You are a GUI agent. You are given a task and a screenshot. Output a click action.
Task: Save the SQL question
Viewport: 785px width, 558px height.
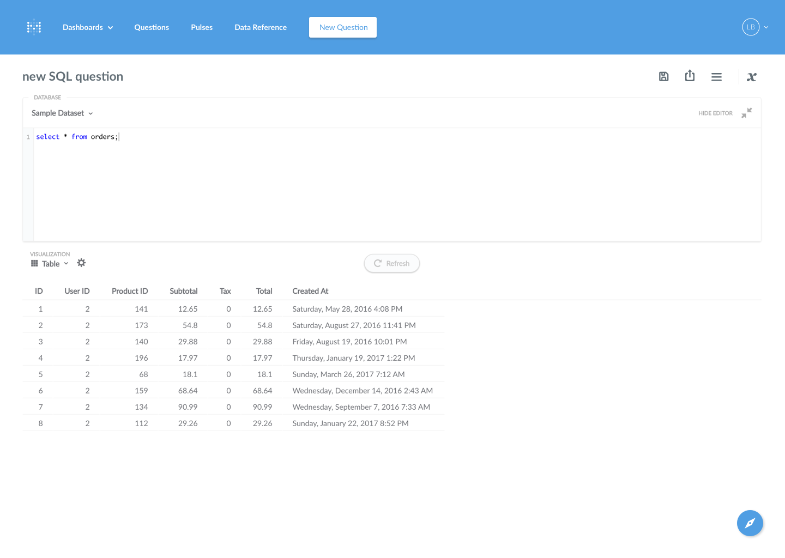pyautogui.click(x=663, y=76)
